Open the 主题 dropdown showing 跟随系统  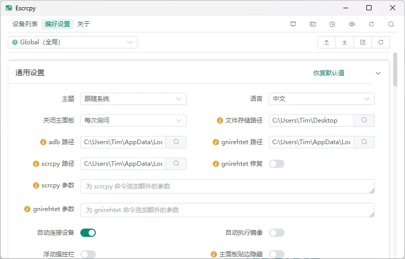click(x=133, y=99)
